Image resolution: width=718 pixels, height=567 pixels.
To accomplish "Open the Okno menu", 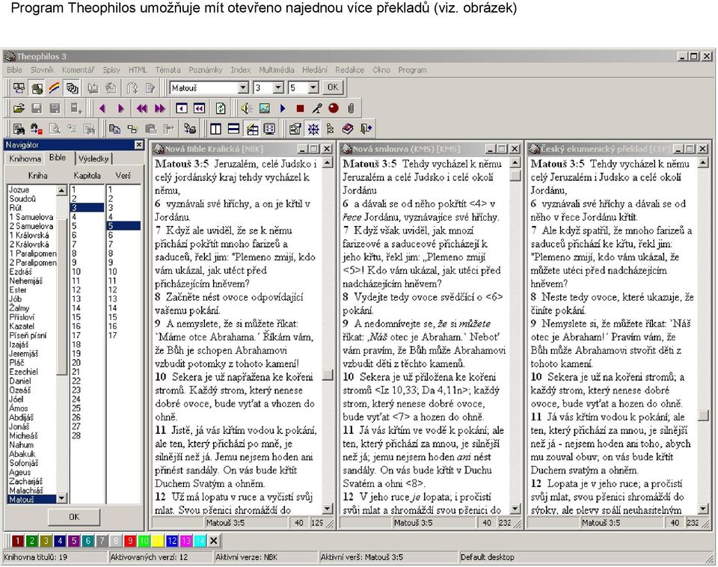I will [381, 70].
